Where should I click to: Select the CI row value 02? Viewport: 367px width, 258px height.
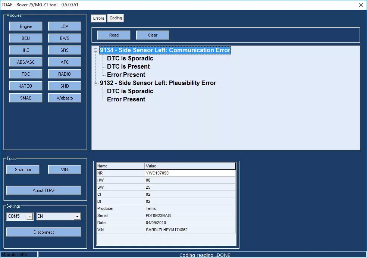[190, 194]
